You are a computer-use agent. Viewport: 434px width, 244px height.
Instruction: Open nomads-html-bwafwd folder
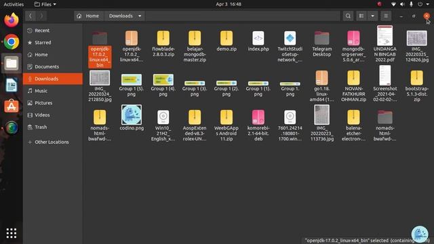[x=384, y=125]
